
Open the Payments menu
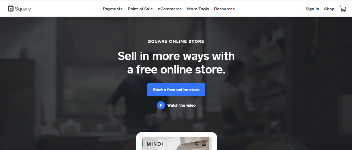pyautogui.click(x=113, y=9)
